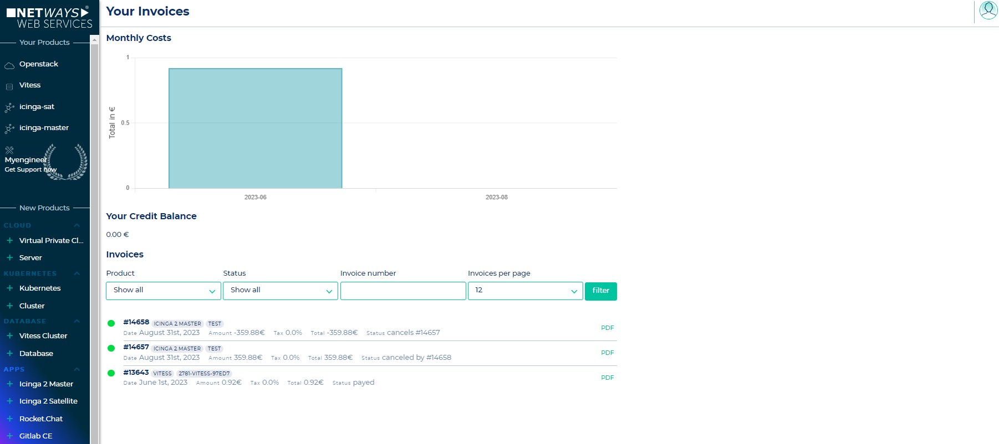This screenshot has height=444, width=999.
Task: Open Vitess in Your Products
Action: click(30, 85)
